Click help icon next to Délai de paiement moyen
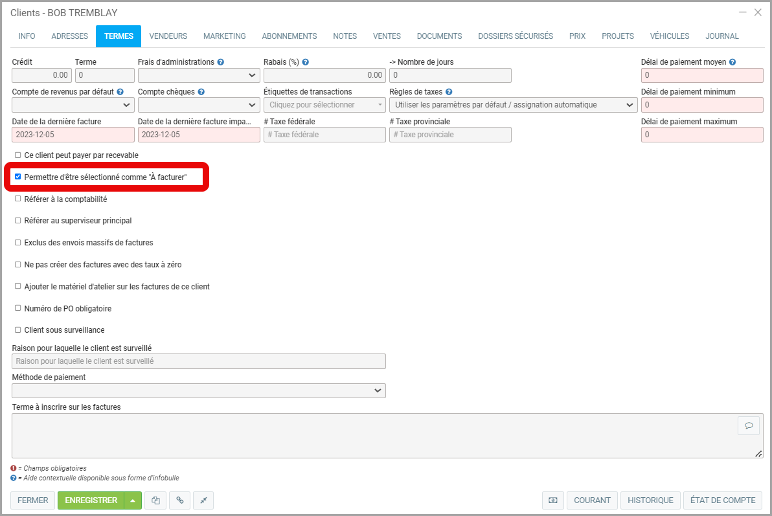This screenshot has width=772, height=516. (732, 62)
